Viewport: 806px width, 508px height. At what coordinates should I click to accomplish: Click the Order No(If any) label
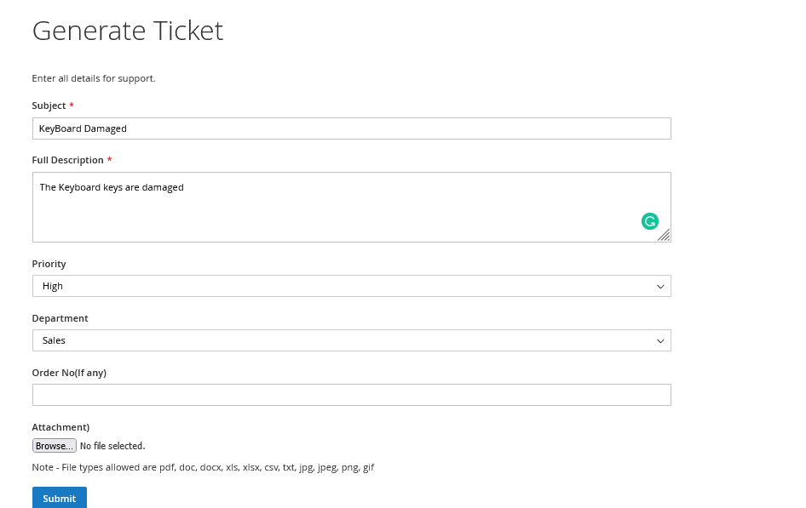(69, 373)
